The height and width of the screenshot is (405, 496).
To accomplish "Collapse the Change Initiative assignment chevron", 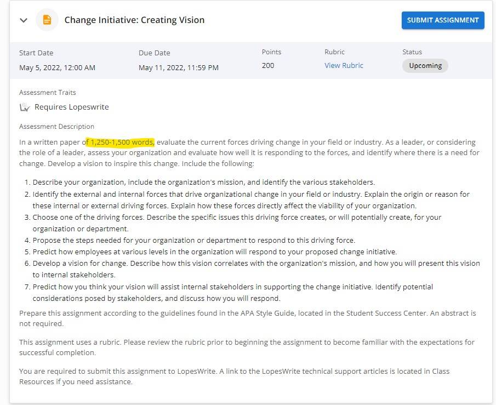I will 24,20.
